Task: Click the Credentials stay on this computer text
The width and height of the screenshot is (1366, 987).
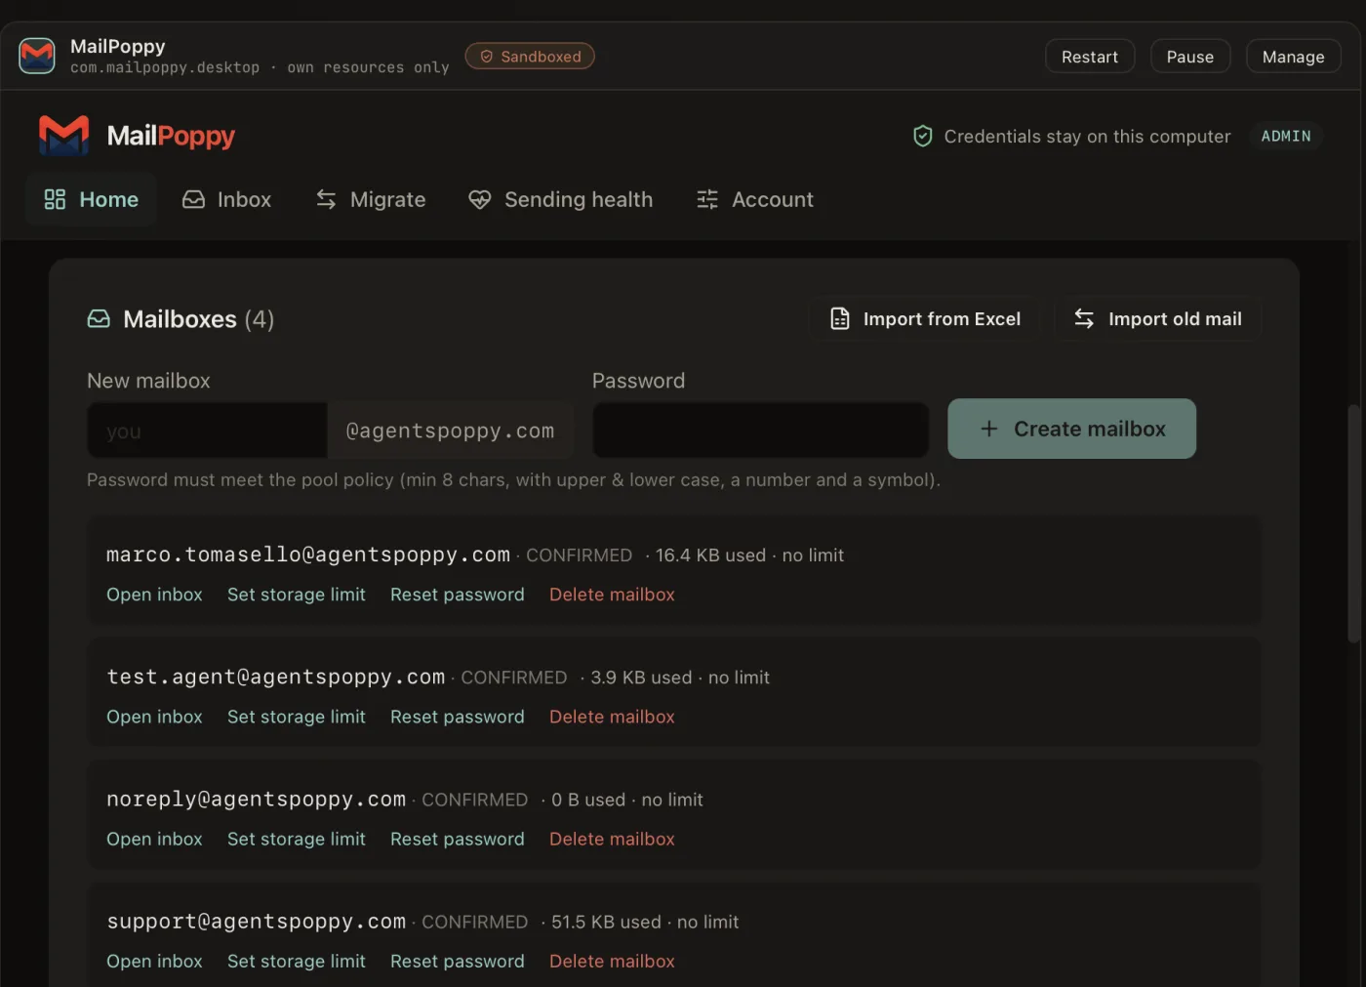Action: coord(1087,136)
